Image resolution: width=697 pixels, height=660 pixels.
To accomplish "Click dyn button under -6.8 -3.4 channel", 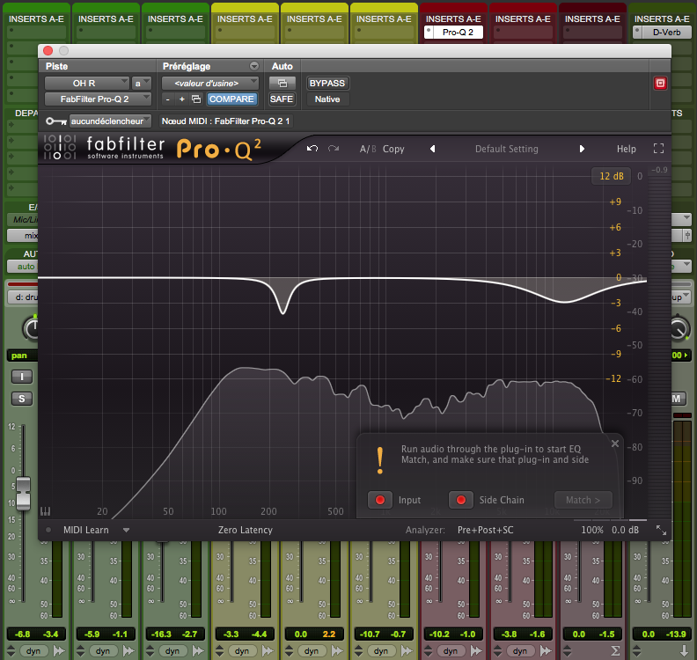I will coord(33,651).
